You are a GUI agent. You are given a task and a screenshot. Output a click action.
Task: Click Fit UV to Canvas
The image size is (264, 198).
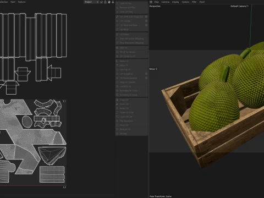click(x=131, y=52)
